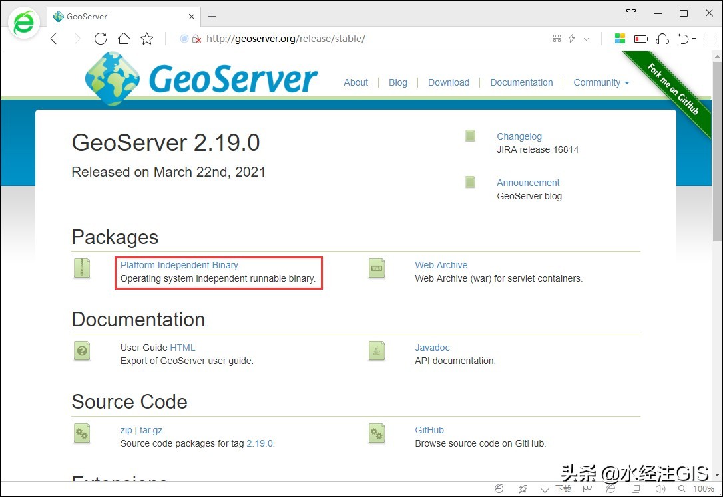Screen dimensions: 723x497
Task: Click the lightning speed mode icon
Action: coord(571,39)
